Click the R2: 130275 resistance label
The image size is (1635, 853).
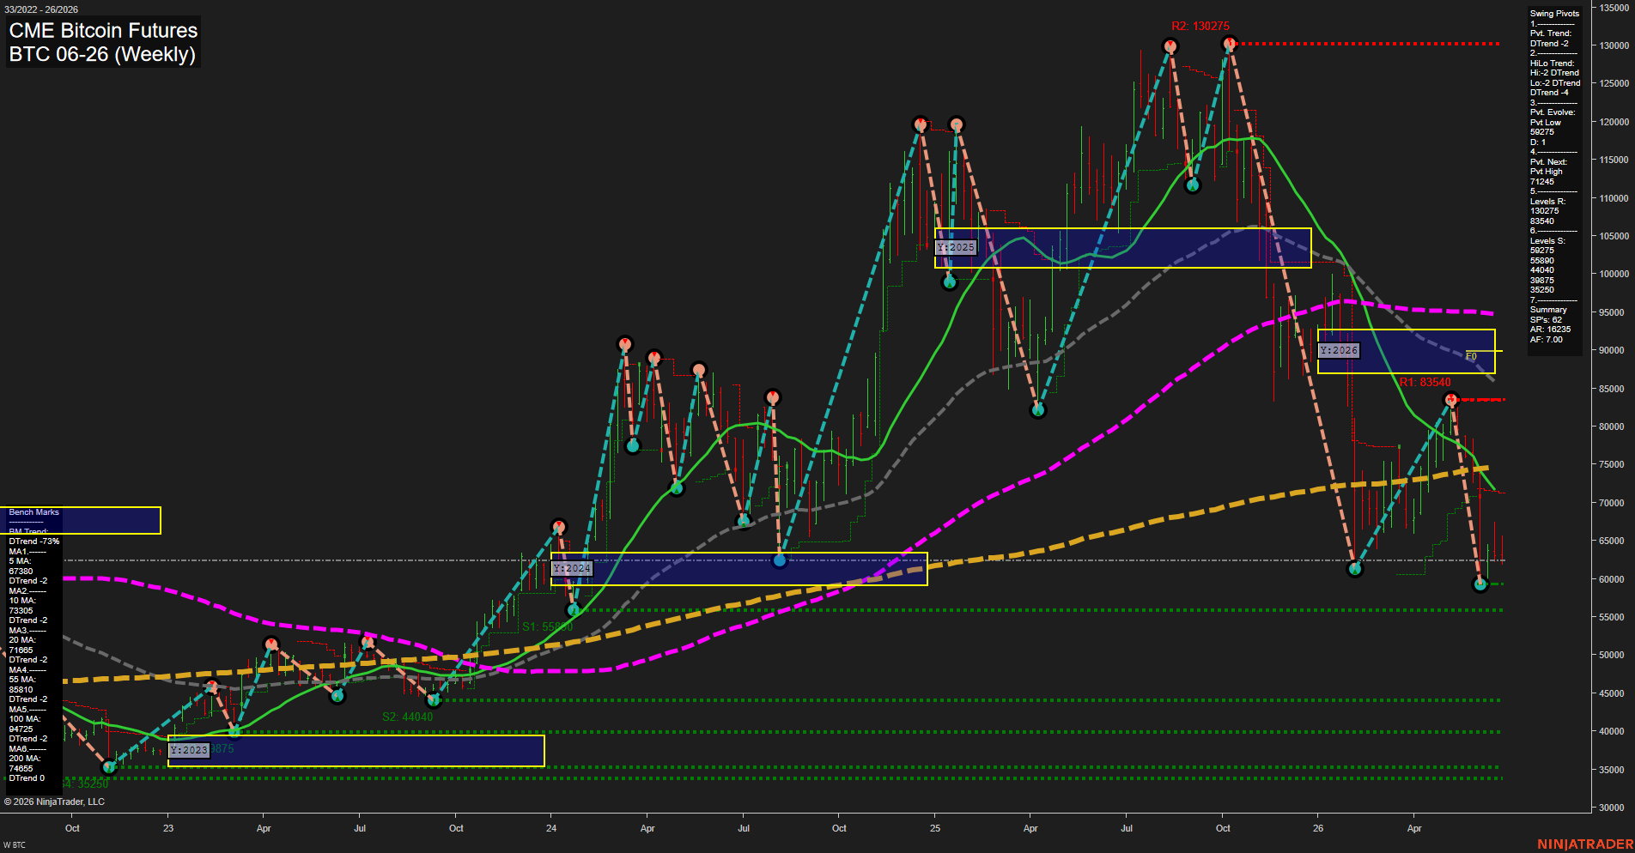(x=1200, y=27)
